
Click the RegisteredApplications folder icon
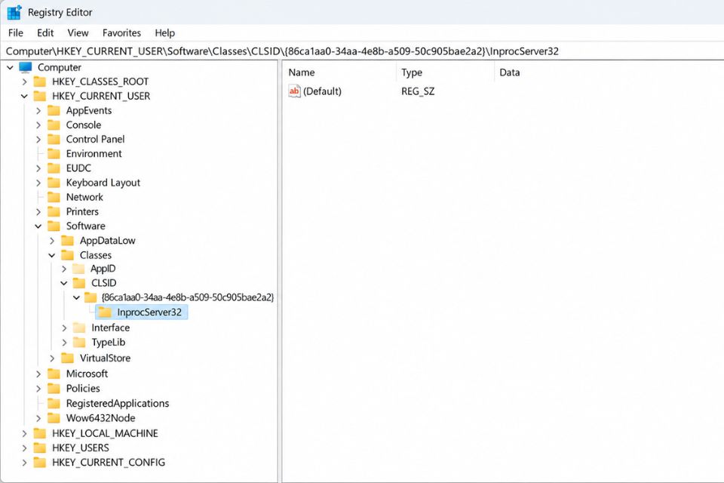point(54,403)
